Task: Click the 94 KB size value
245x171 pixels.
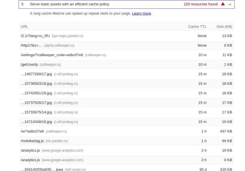Action: [227, 141]
